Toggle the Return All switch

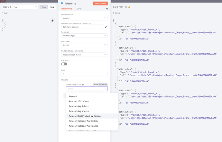click(x=64, y=64)
